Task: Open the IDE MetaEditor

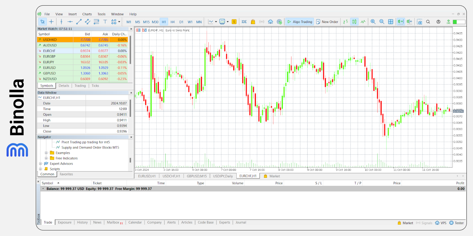Action: (x=244, y=22)
